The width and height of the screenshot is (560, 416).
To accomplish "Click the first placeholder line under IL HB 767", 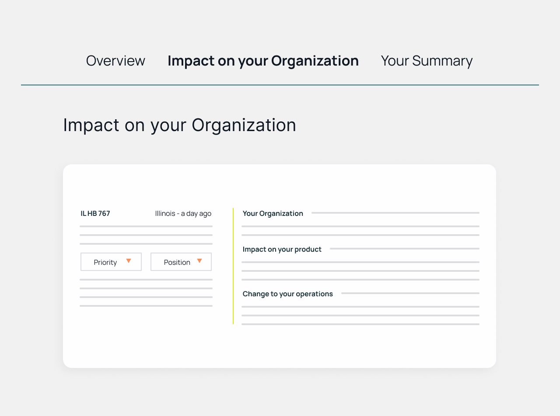I will click(146, 226).
